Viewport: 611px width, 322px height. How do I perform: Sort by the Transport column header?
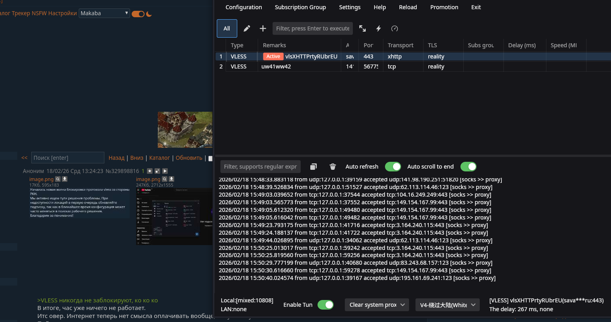[x=403, y=45]
